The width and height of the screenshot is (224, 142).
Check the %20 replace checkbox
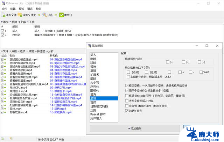click(201, 72)
